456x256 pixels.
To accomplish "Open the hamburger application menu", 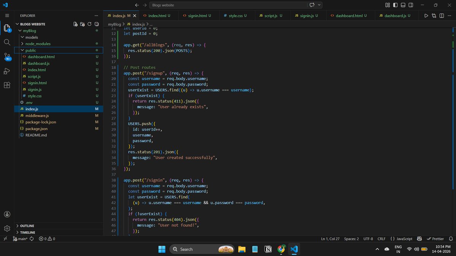I will click(7, 16).
